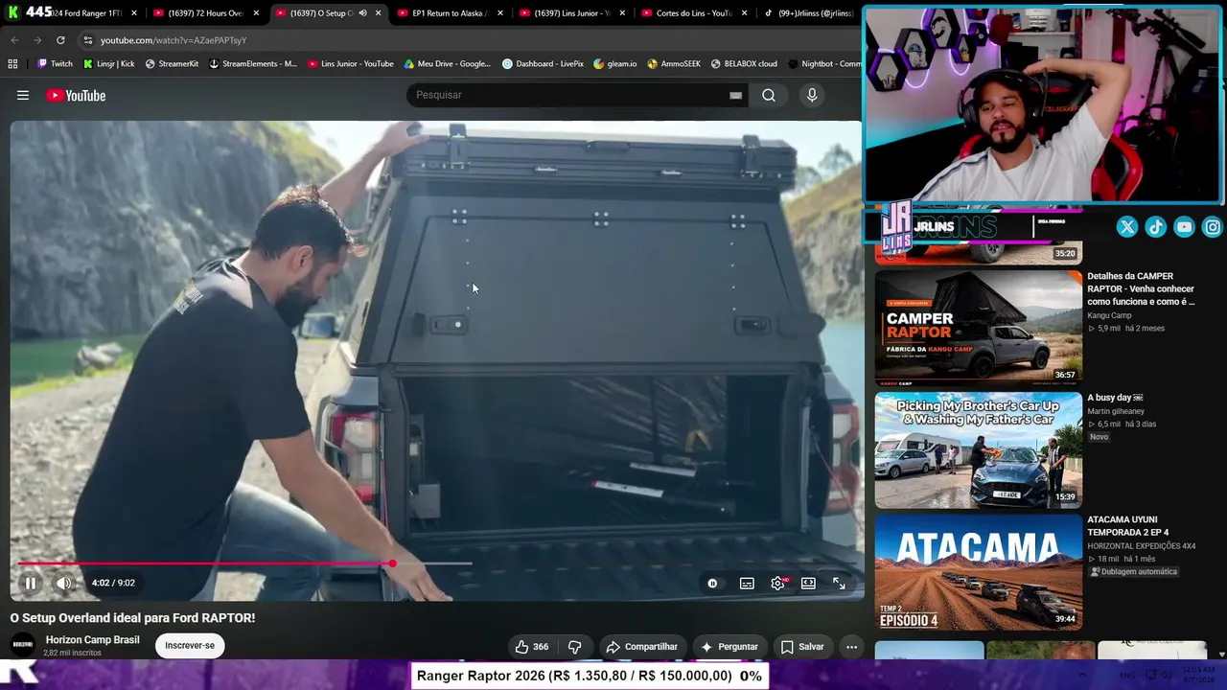
Task: Switch to theater mode view
Action: pos(808,583)
